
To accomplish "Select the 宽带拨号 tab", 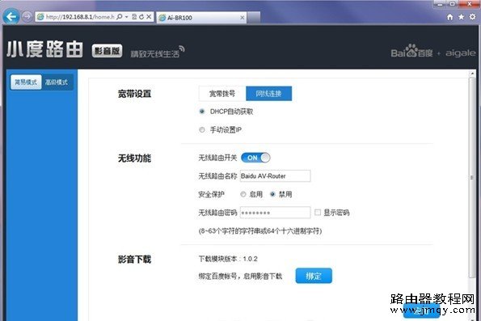I will pos(222,94).
